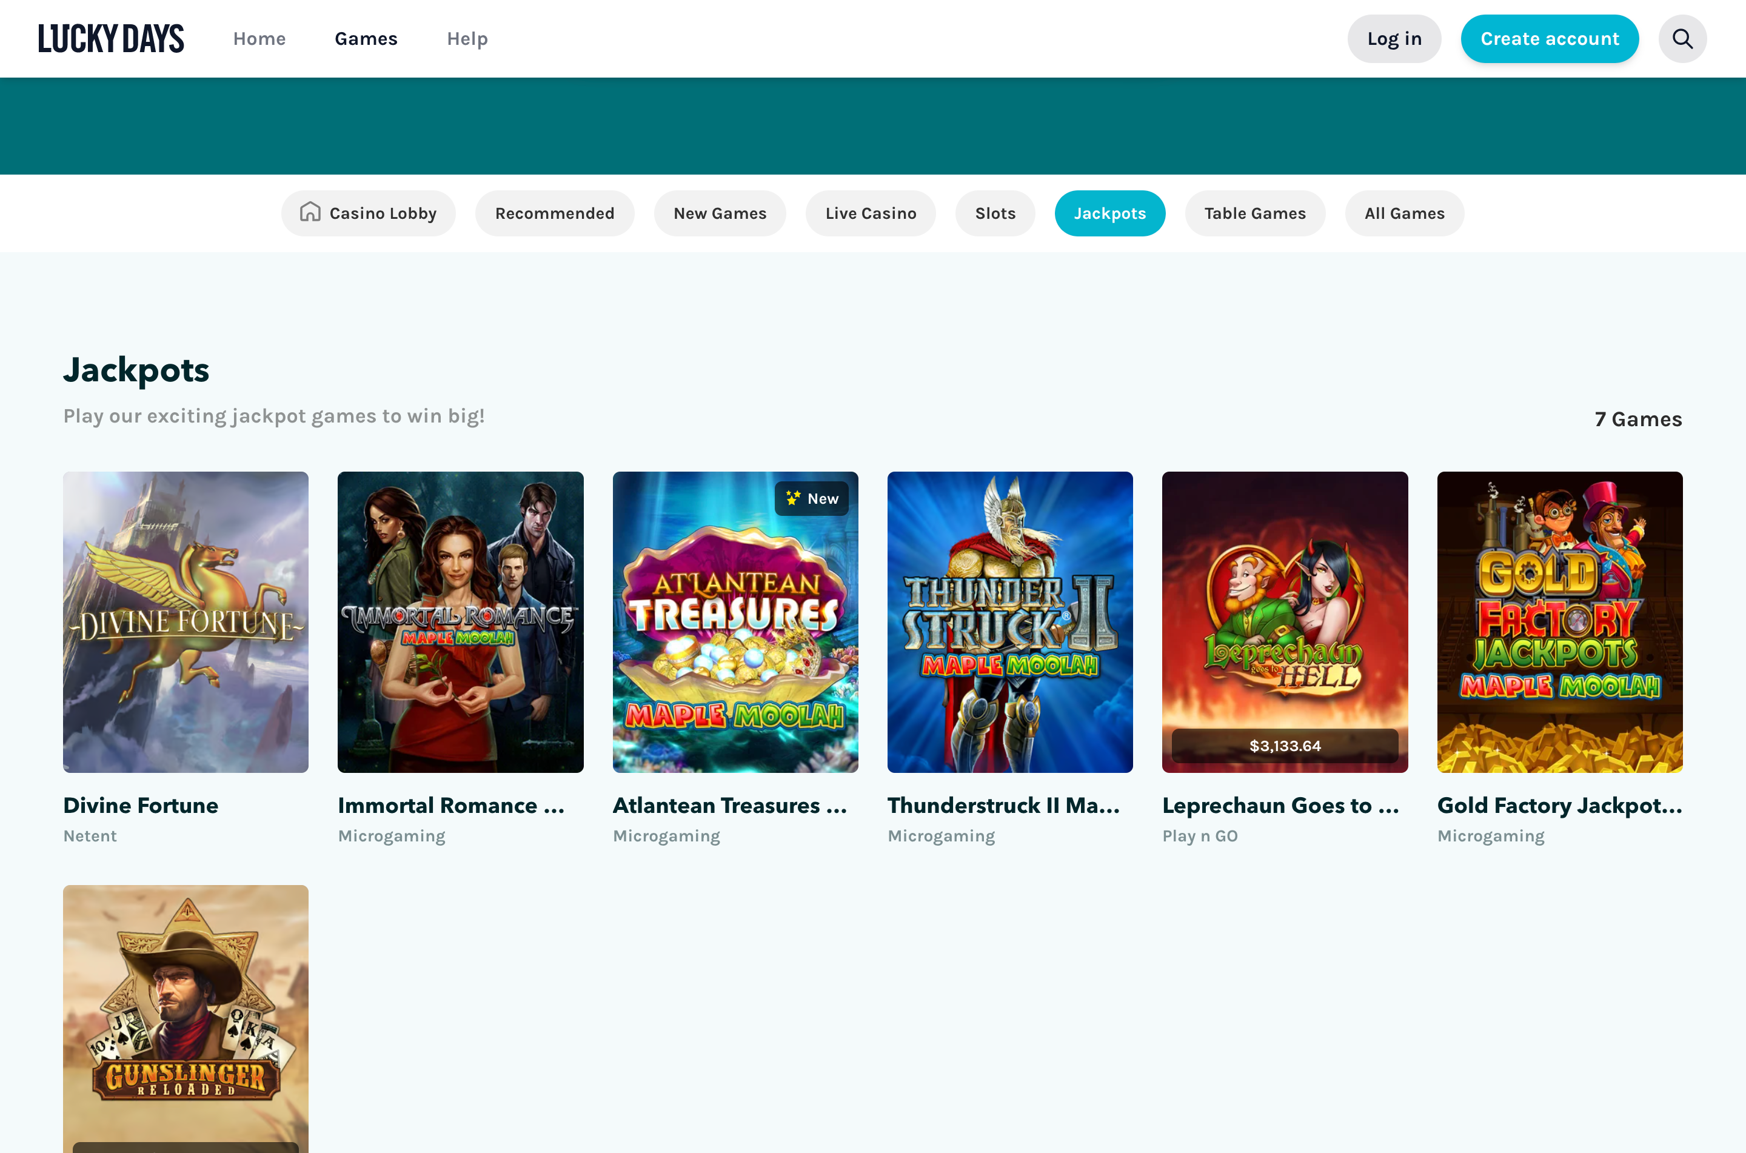Click the Create account button
1746x1153 pixels.
(x=1549, y=39)
